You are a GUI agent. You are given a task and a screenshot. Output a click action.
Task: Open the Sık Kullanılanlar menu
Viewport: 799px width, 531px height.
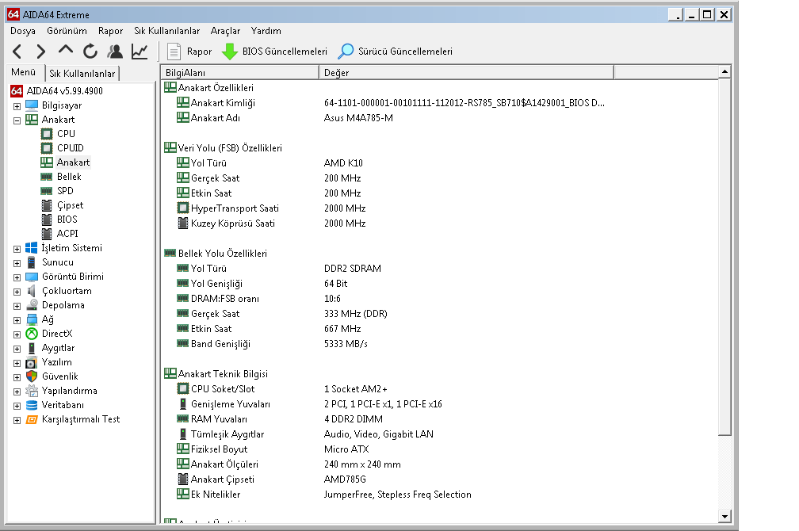click(x=166, y=31)
